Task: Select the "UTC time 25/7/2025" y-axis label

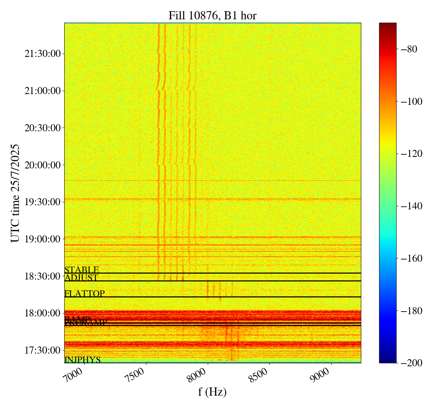Action: point(16,193)
